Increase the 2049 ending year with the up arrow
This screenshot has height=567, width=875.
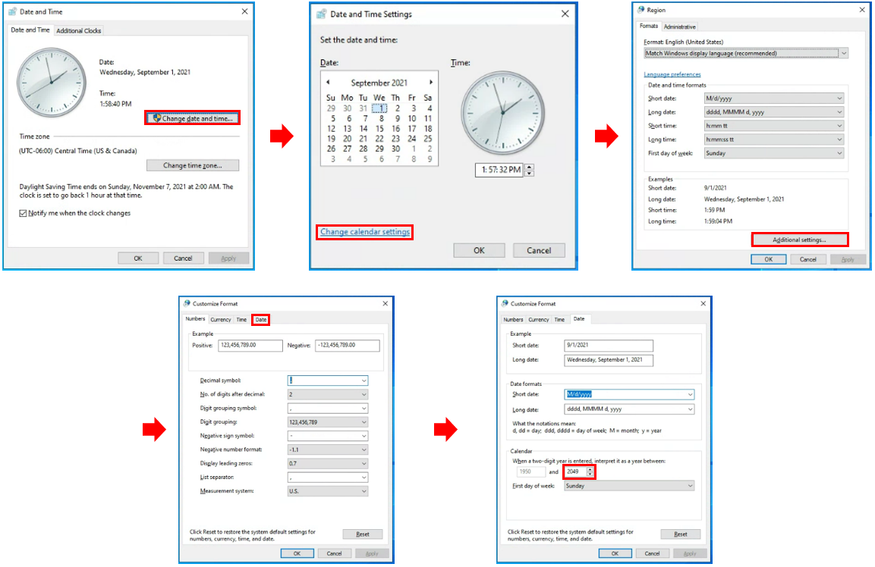590,469
